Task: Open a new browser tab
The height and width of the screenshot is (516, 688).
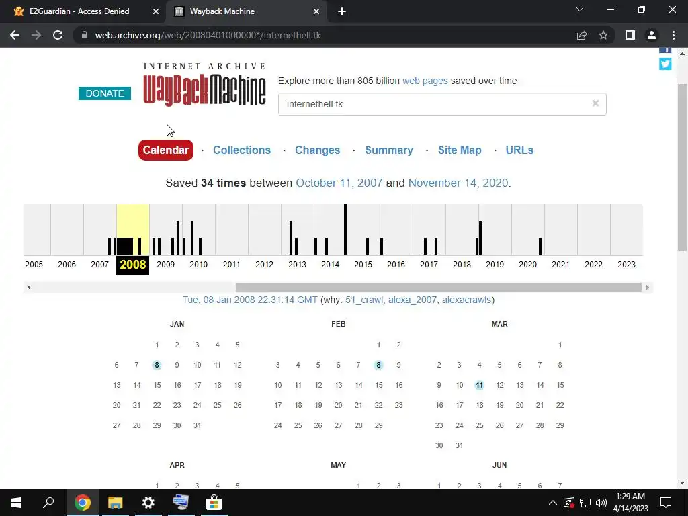Action: [342, 11]
